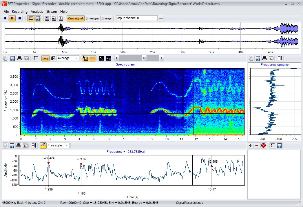
Task: Open the Stream menu
Action: click(x=52, y=12)
